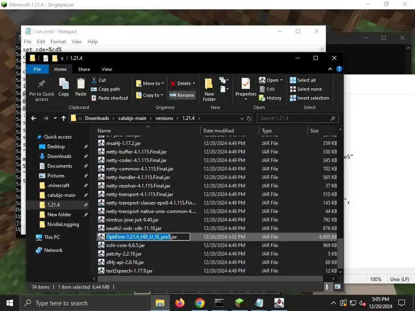Open the Copy to dropdown

tap(150, 95)
